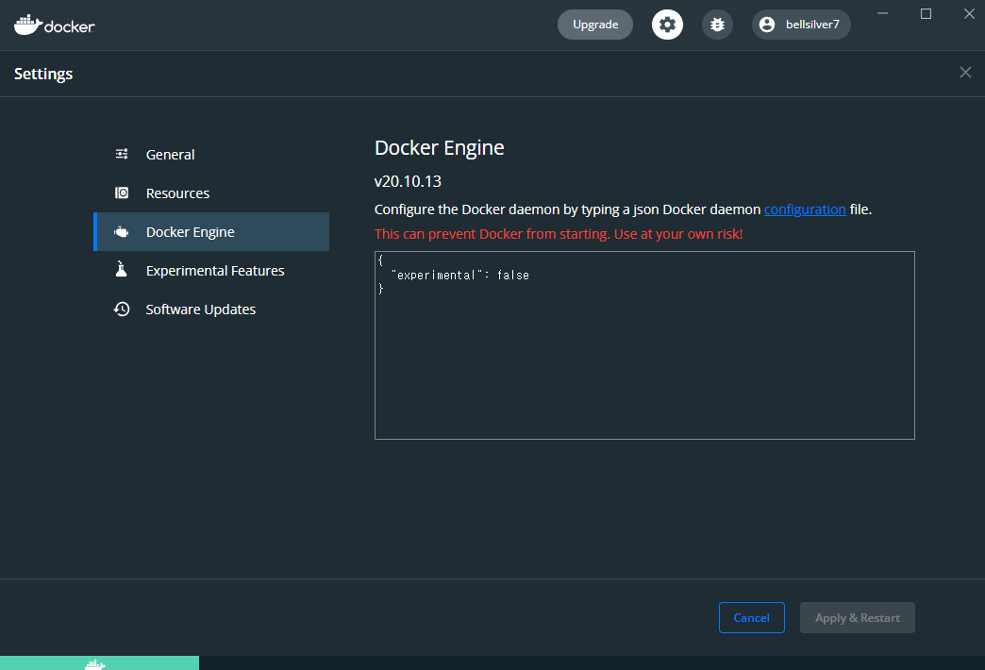Open the Software Updates section
The height and width of the screenshot is (670, 985).
[211, 310]
